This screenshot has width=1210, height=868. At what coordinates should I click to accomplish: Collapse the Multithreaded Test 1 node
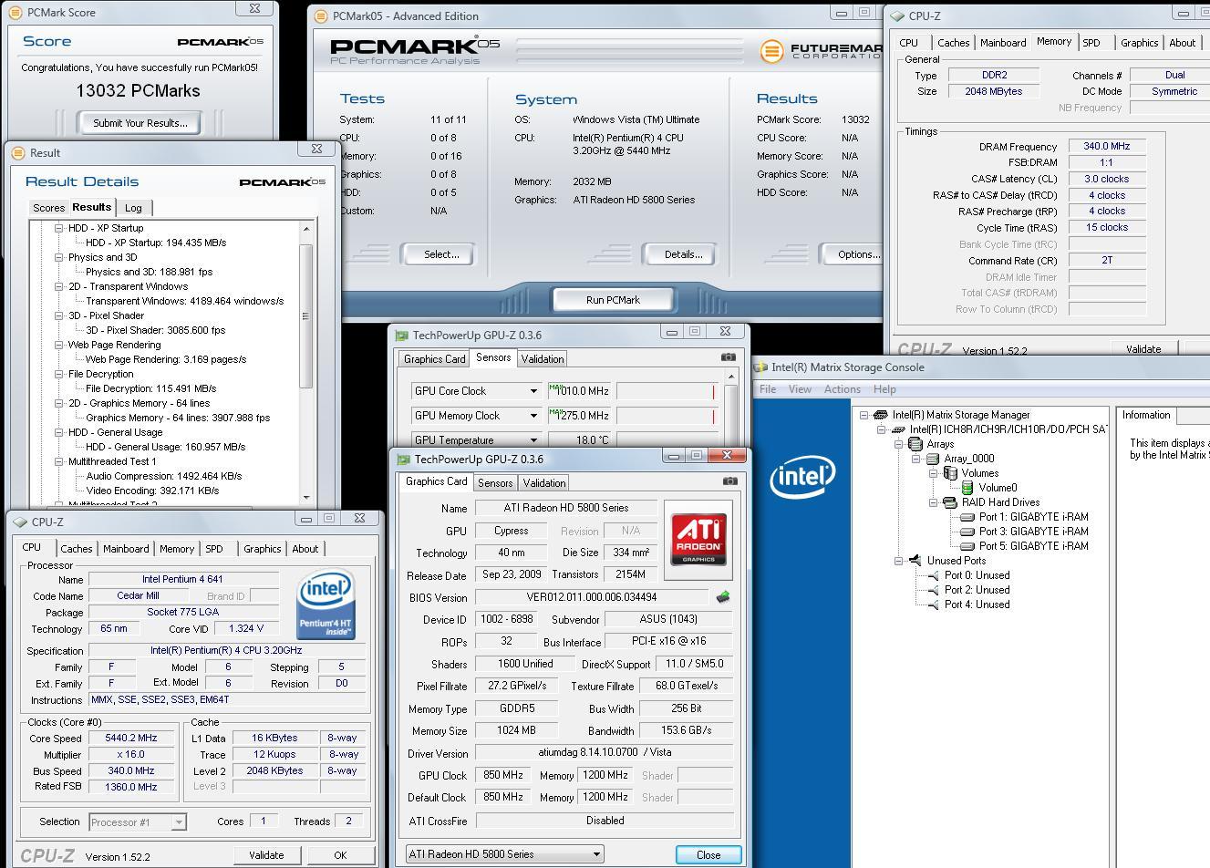coord(59,461)
